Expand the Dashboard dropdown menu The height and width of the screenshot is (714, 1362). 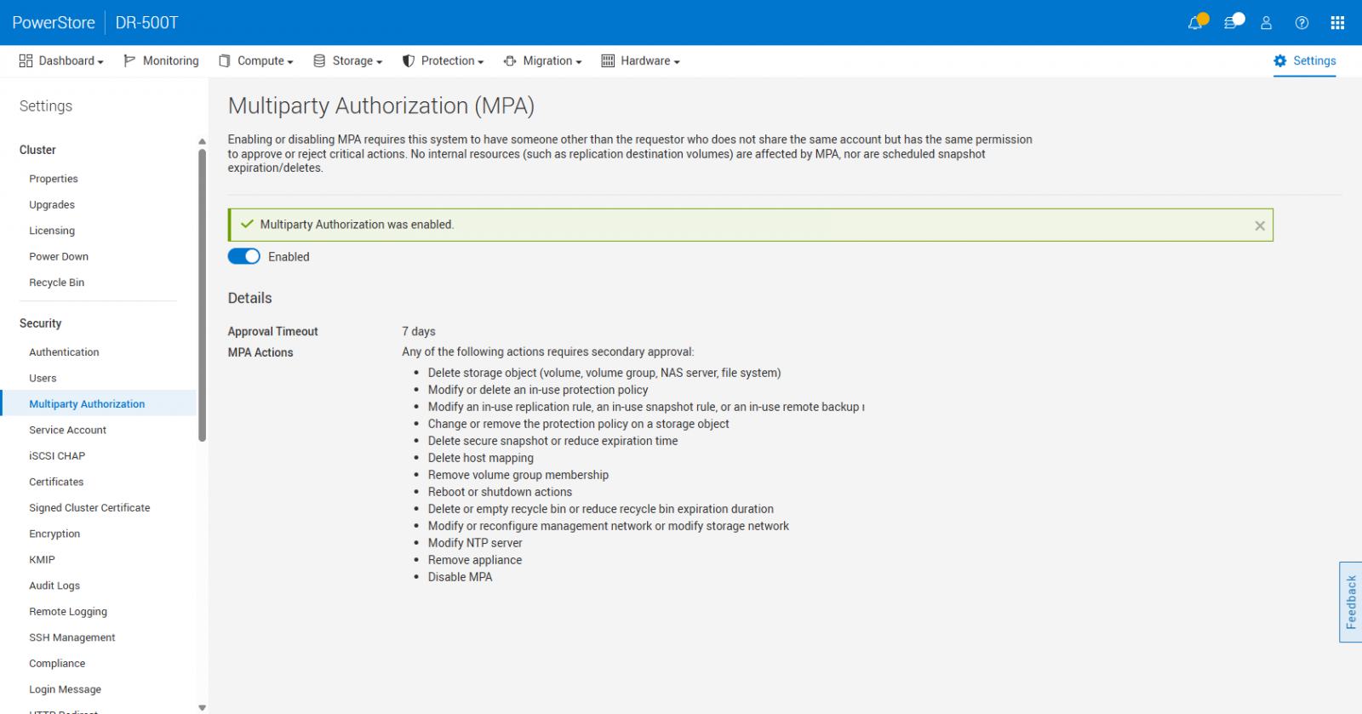(62, 61)
